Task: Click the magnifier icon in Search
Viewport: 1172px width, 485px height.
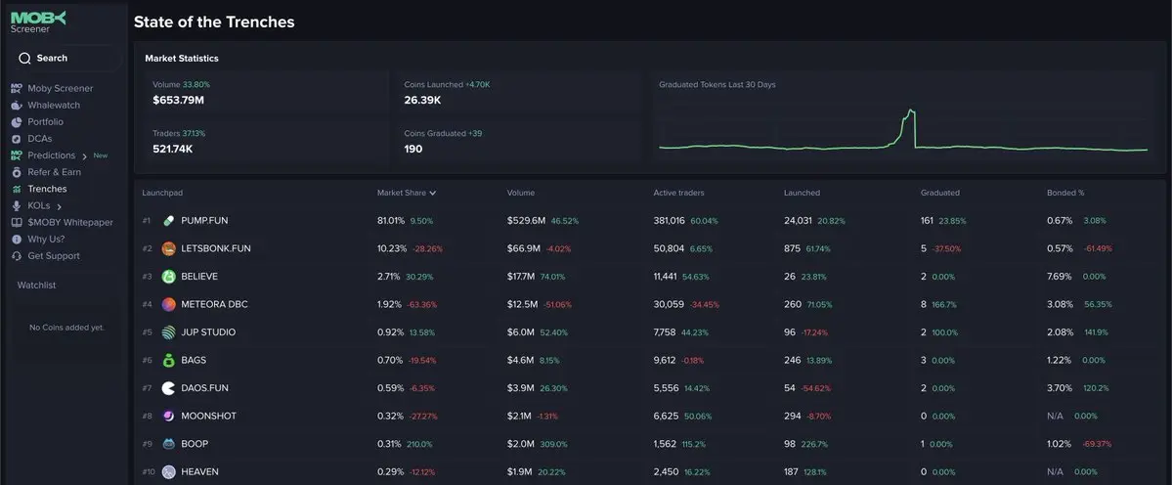Action: point(24,59)
